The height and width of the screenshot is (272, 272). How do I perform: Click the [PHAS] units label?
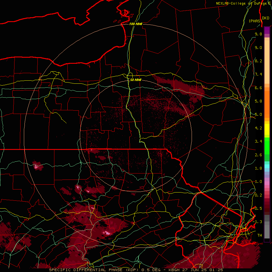[255, 21]
